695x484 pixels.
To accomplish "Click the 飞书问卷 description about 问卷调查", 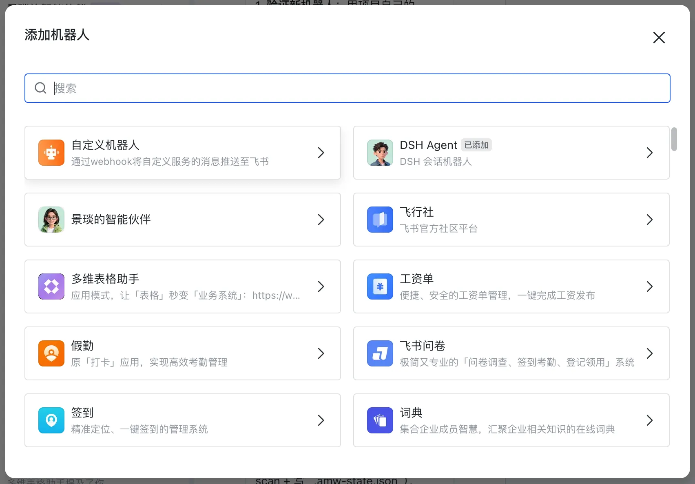I will 517,362.
